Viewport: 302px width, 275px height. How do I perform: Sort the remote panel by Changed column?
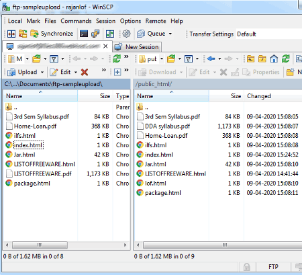click(273, 96)
